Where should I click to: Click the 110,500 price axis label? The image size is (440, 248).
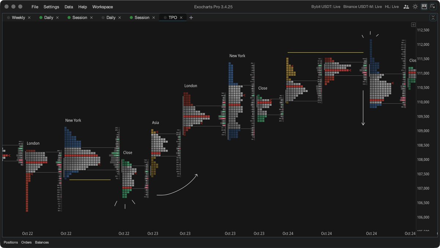pyautogui.click(x=423, y=87)
